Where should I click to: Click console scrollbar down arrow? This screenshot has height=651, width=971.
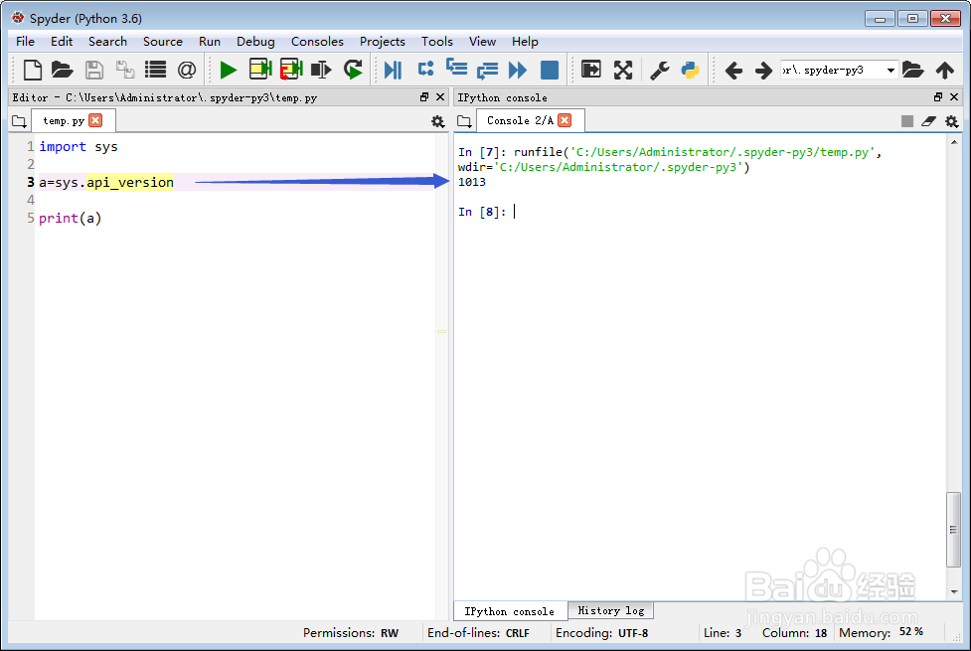pyautogui.click(x=954, y=592)
